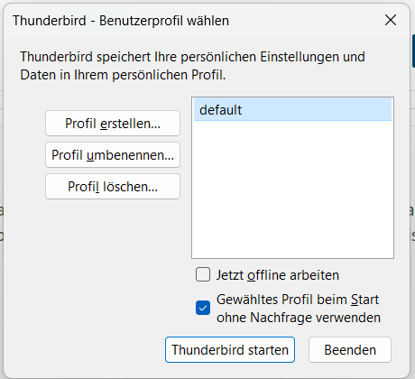Screen dimensions: 415x379
Task: Click the 'Daten in Ihrem persönlichen Profil' text
Action: [x=123, y=75]
